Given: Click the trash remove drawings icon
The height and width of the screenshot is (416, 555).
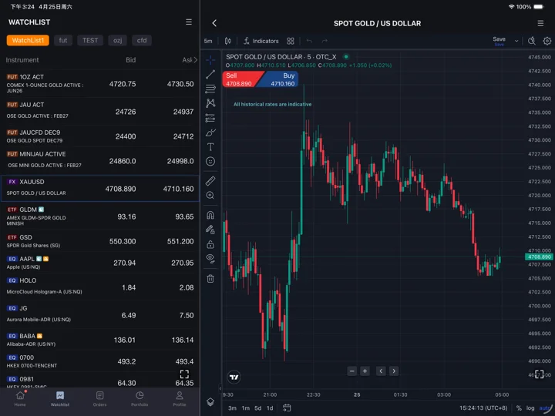Looking at the screenshot, I should [x=210, y=279].
